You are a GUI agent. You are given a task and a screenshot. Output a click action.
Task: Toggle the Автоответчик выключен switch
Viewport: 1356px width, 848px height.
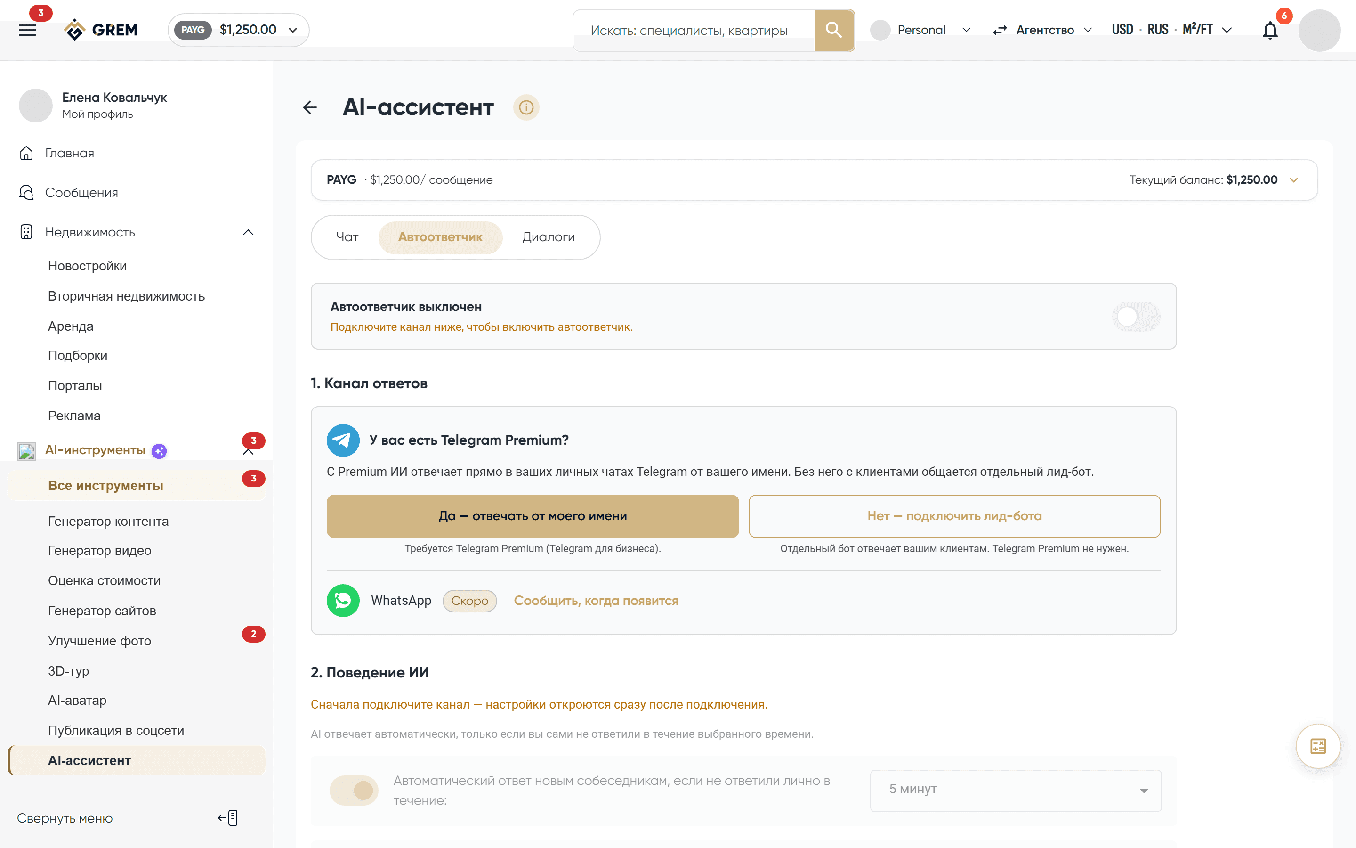pyautogui.click(x=1136, y=316)
